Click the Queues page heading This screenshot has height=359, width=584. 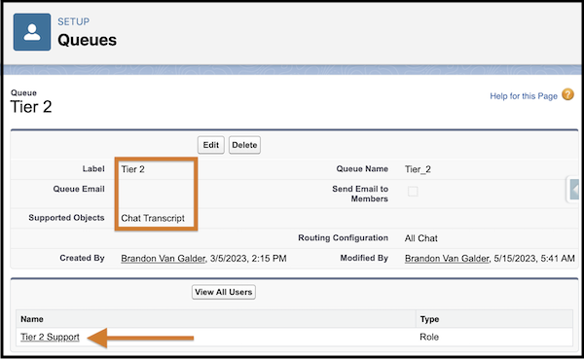(x=88, y=40)
